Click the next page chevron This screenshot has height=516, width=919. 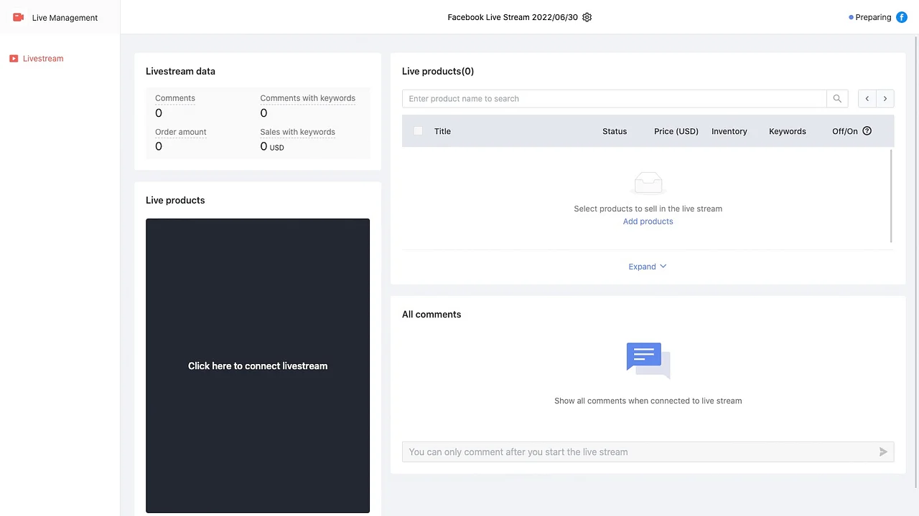click(885, 98)
